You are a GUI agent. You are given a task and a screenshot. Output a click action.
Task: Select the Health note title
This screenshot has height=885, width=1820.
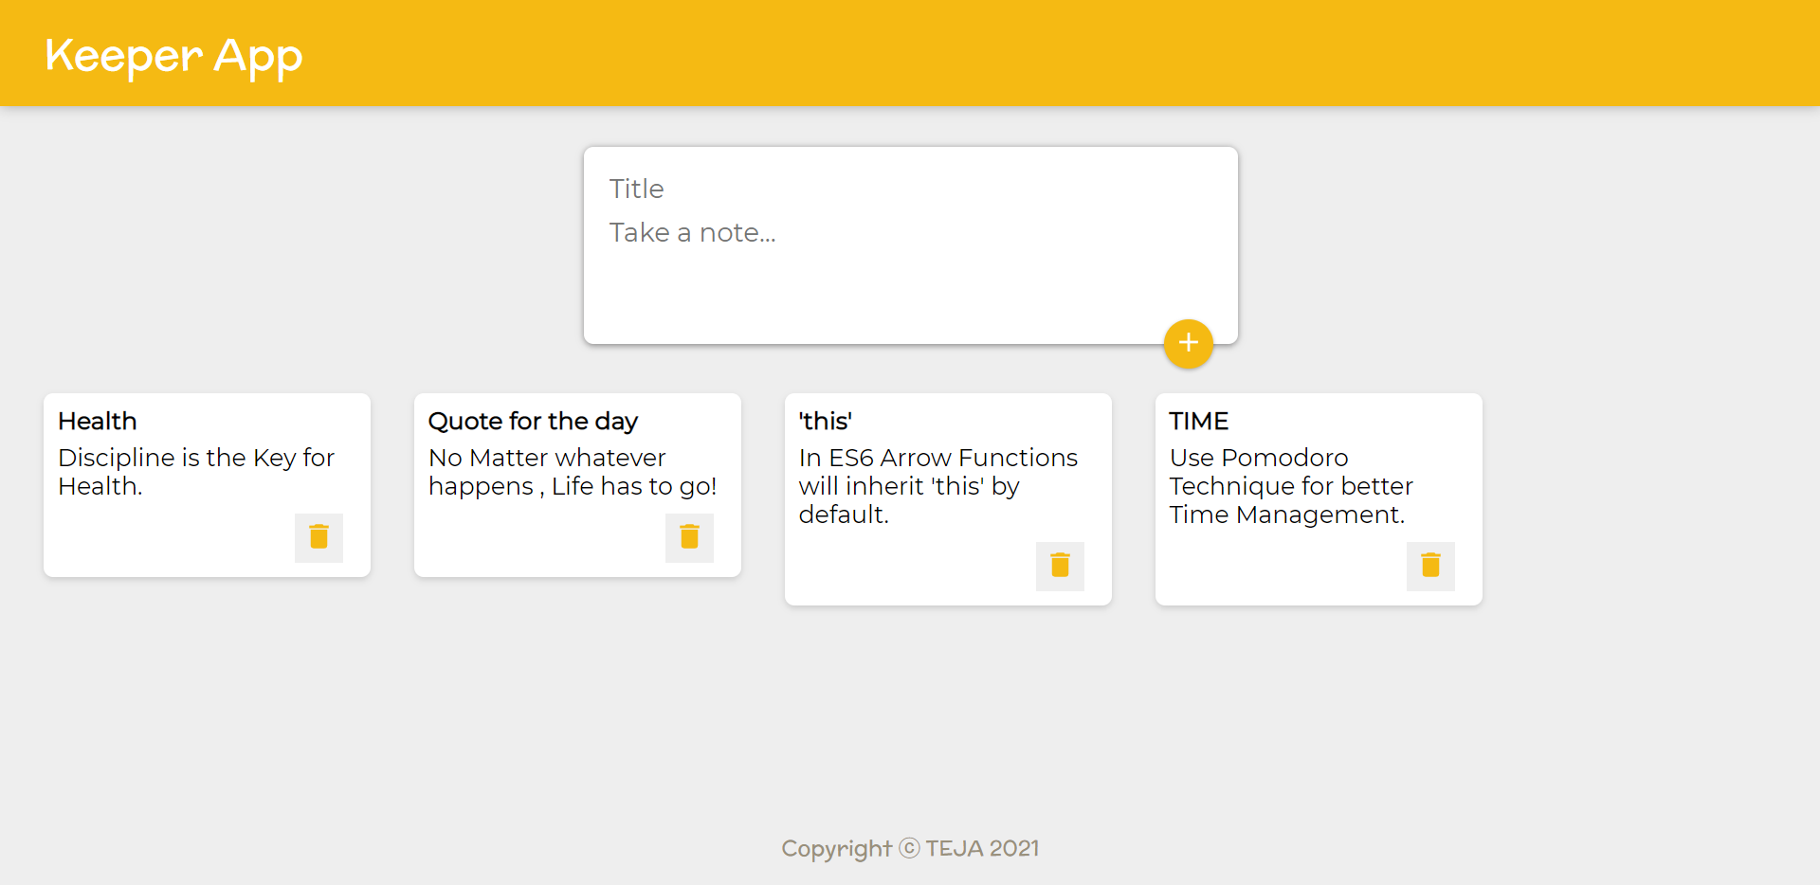[98, 421]
